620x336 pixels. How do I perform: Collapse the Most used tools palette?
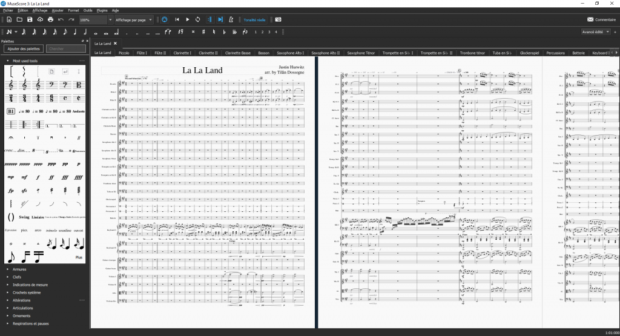[x=7, y=61]
